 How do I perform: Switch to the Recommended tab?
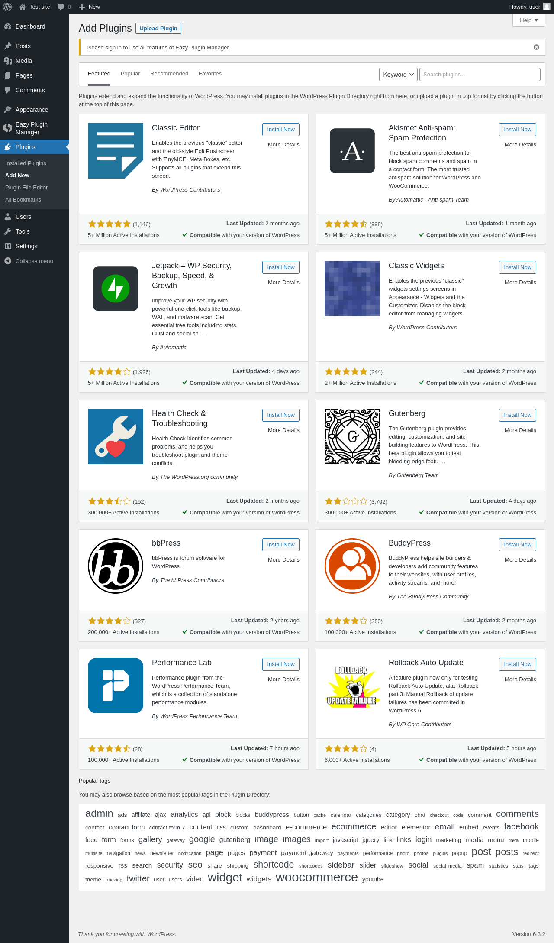169,74
